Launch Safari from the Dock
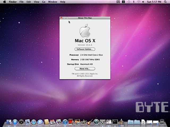This screenshot has width=170, height=127. coord(34,122)
